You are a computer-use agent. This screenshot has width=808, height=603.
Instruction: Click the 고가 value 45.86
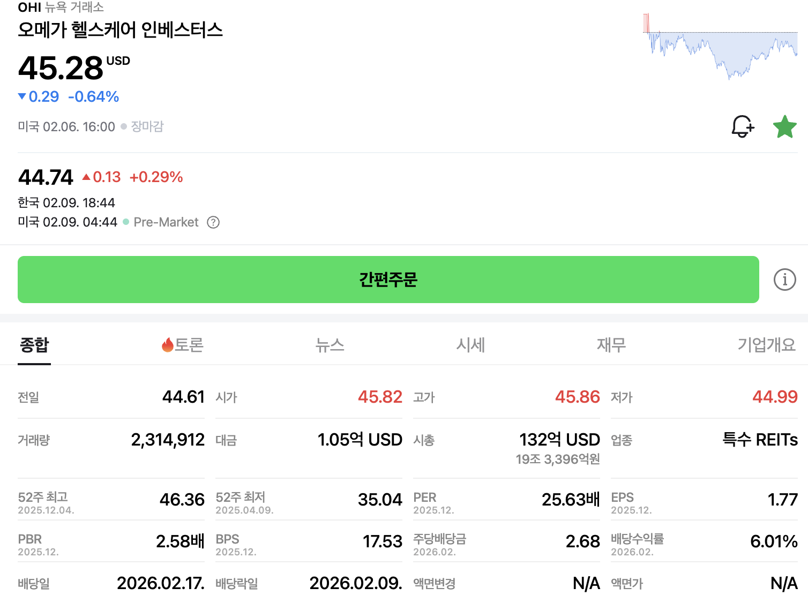tap(578, 397)
